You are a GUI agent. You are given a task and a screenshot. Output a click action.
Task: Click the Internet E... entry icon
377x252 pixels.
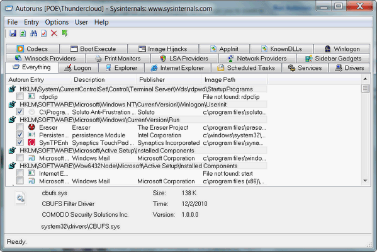coord(31,173)
